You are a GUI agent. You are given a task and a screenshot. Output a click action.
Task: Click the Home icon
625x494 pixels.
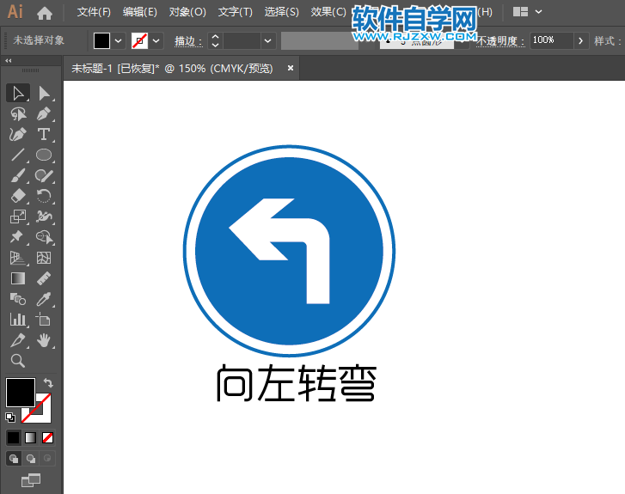pos(45,12)
